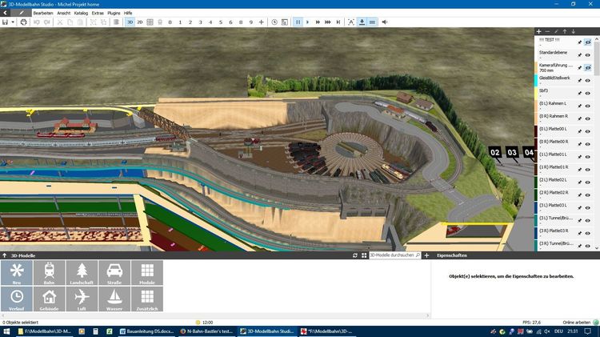This screenshot has height=337, width=600.
Task: Click the back arrow at the top left
Action: coord(5,13)
